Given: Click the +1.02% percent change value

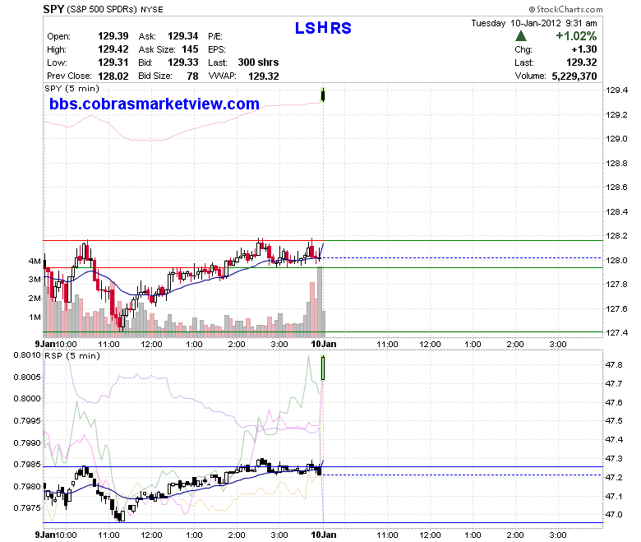Looking at the screenshot, I should 576,36.
